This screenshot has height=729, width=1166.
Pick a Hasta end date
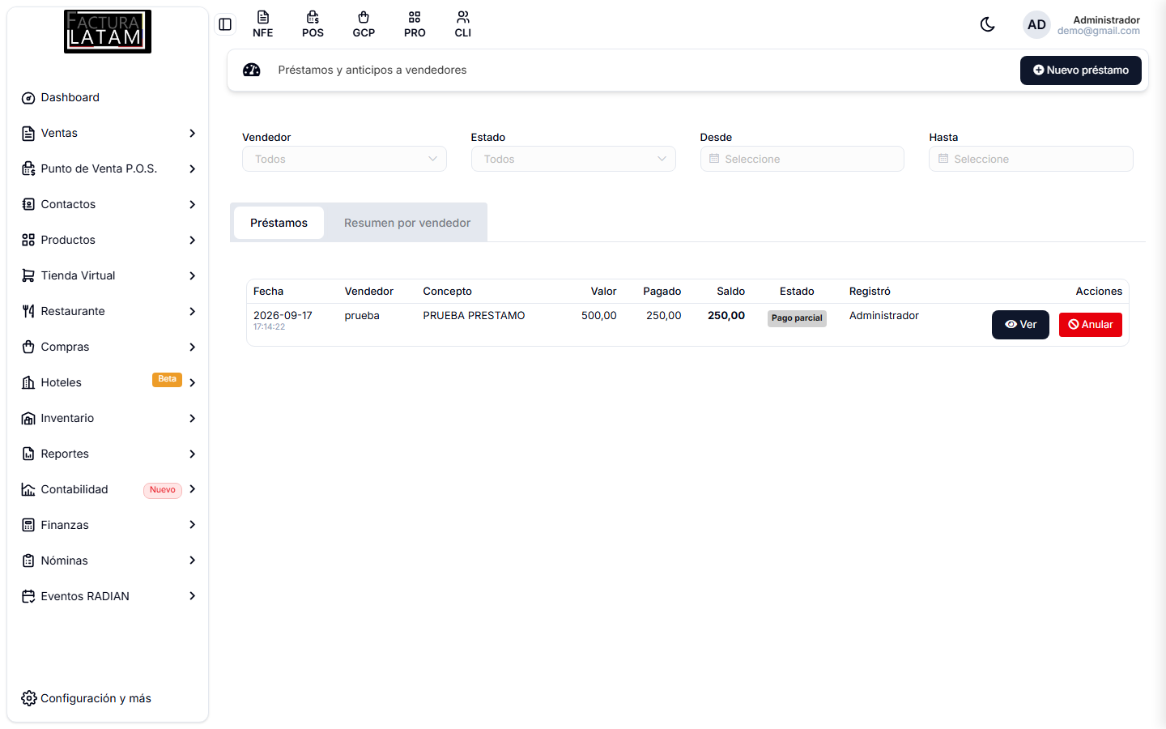click(x=1031, y=159)
